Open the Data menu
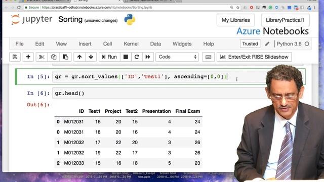 pos(155,44)
